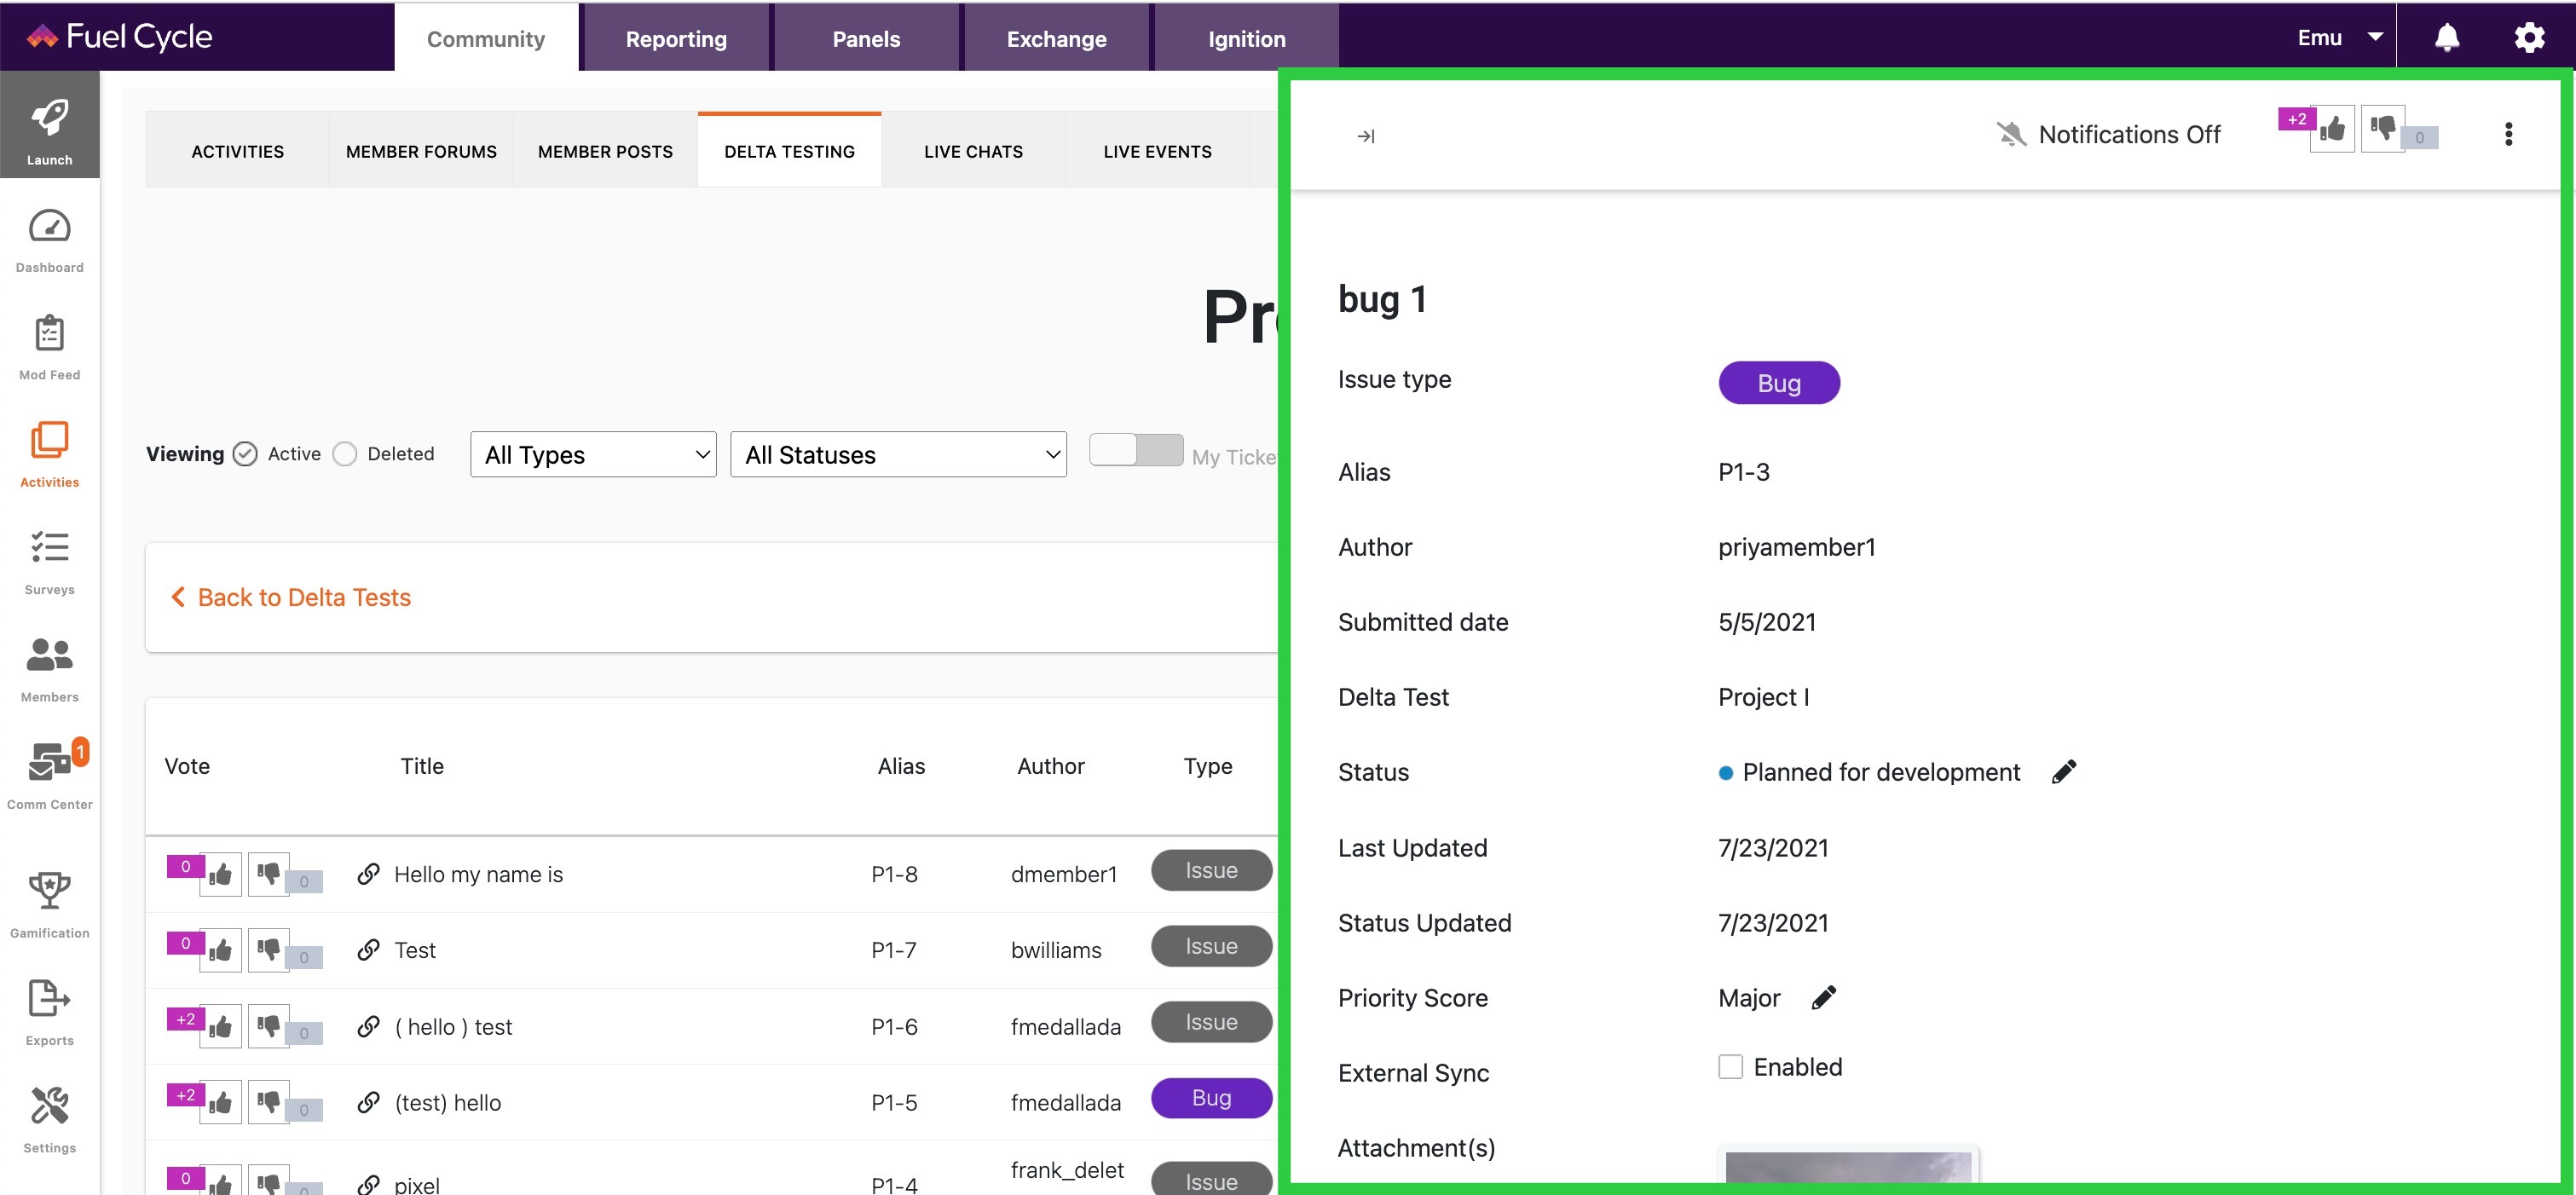The width and height of the screenshot is (2576, 1195).
Task: Click the edit pencil beside Priority Score Major
Action: (1826, 997)
